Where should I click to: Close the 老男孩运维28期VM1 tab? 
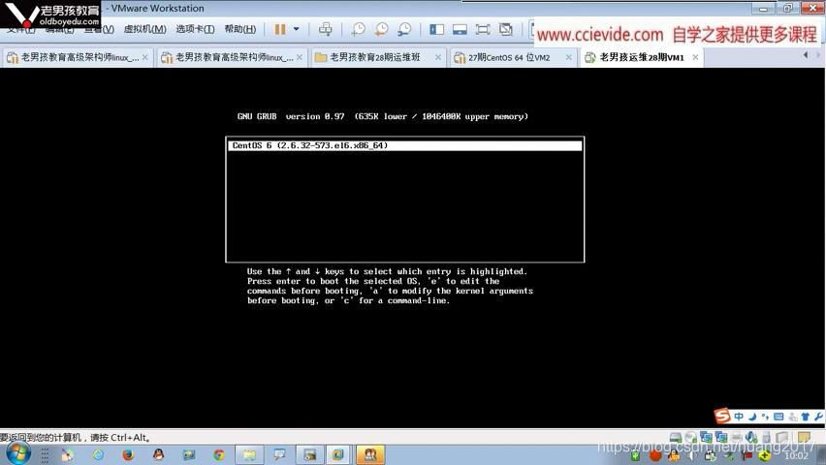click(695, 57)
